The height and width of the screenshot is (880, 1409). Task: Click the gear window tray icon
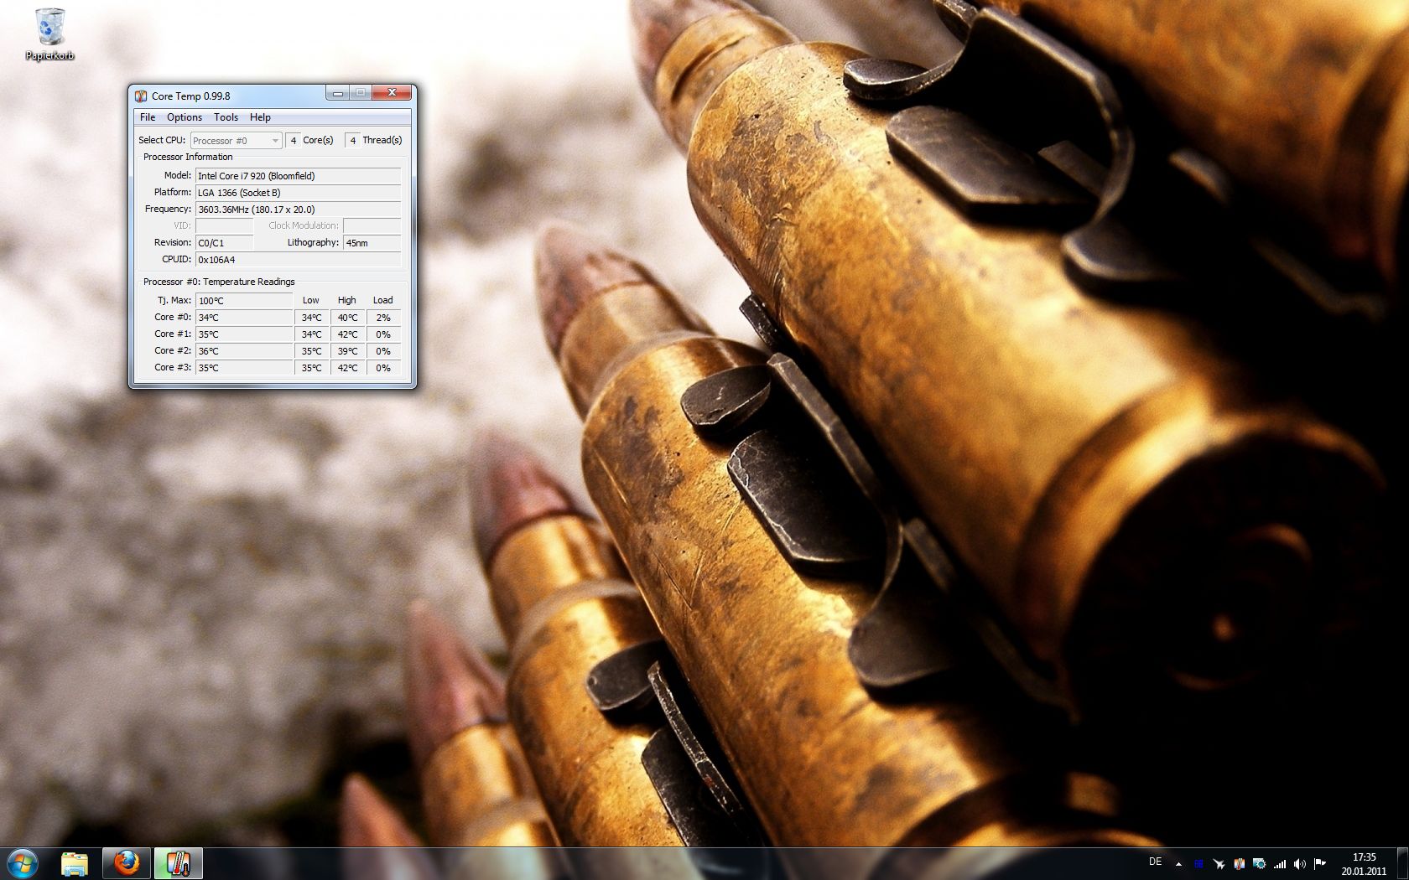[1259, 863]
